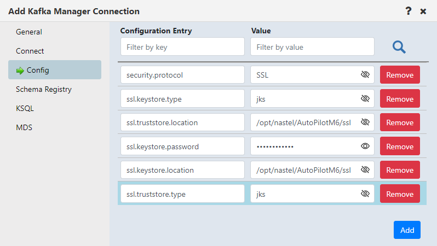This screenshot has width=437, height=246.
Task: Click the green arrow beside Config
Action: [20, 71]
